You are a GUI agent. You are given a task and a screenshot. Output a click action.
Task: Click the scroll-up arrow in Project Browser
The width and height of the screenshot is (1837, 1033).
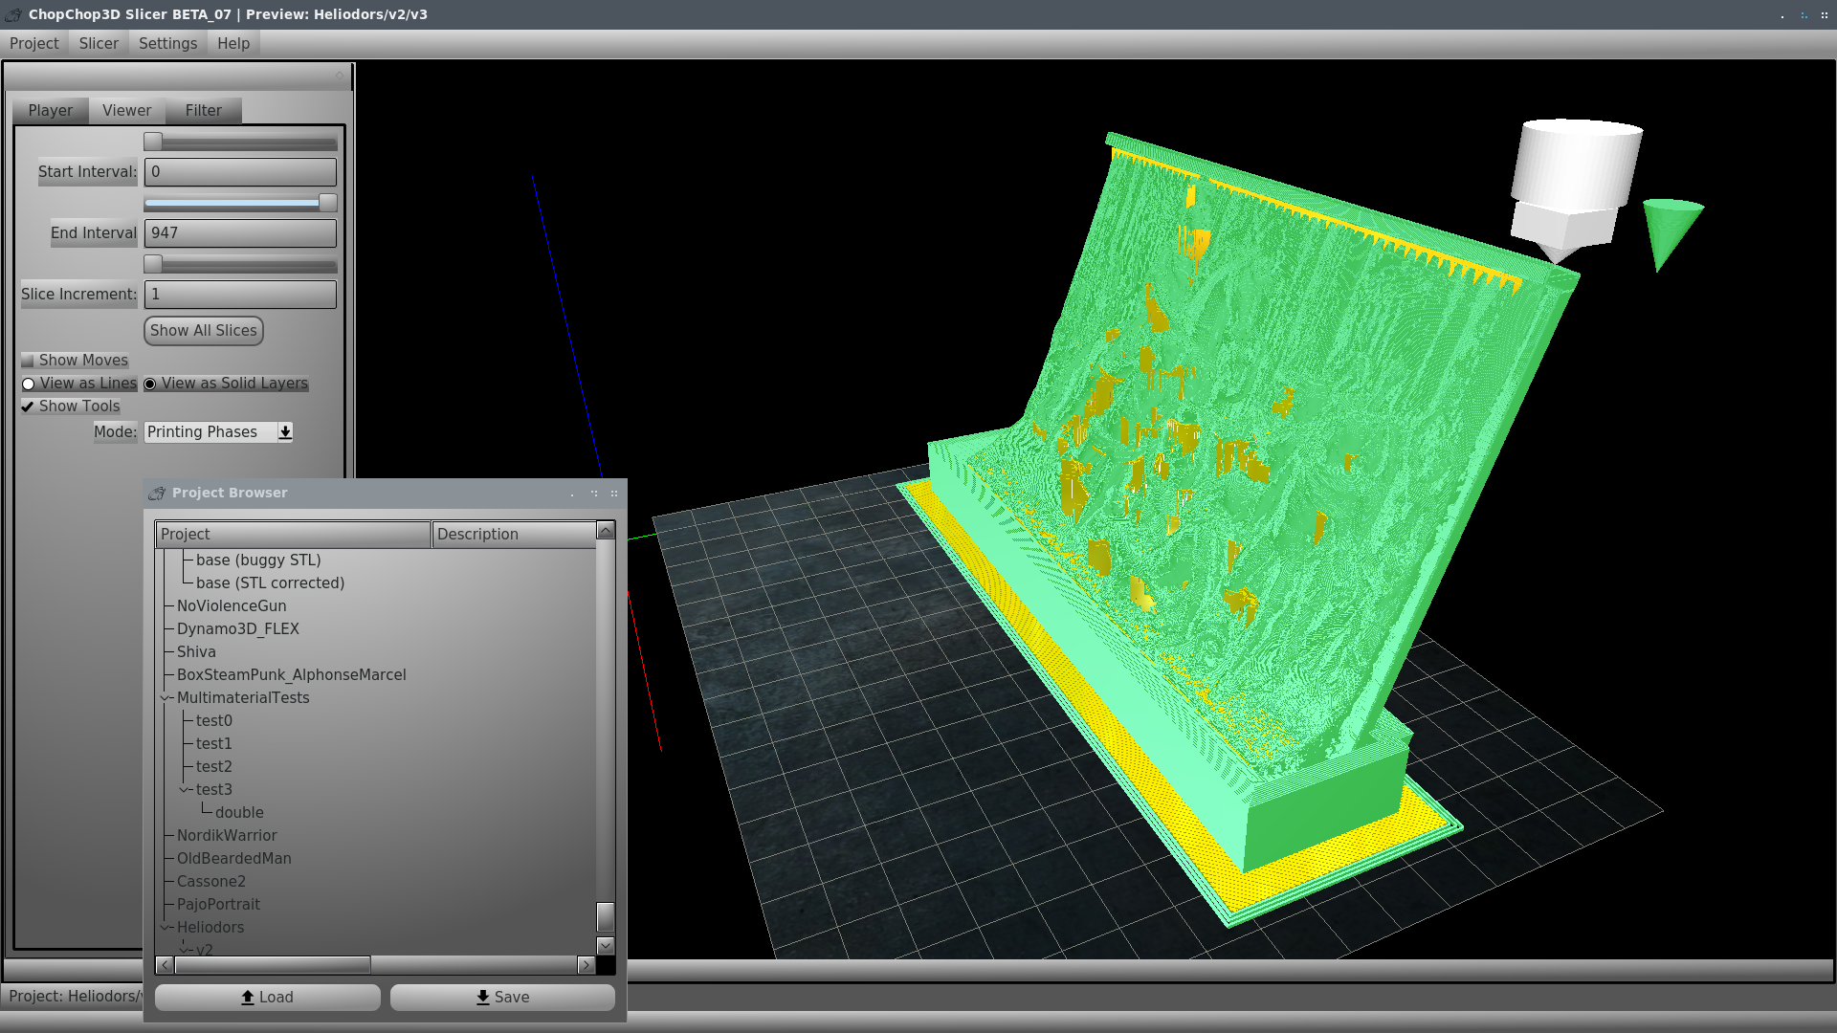click(605, 532)
